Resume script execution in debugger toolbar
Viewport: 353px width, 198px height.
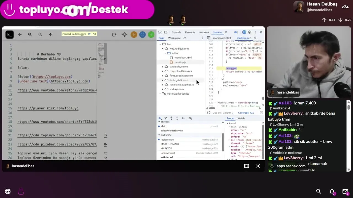160,118
